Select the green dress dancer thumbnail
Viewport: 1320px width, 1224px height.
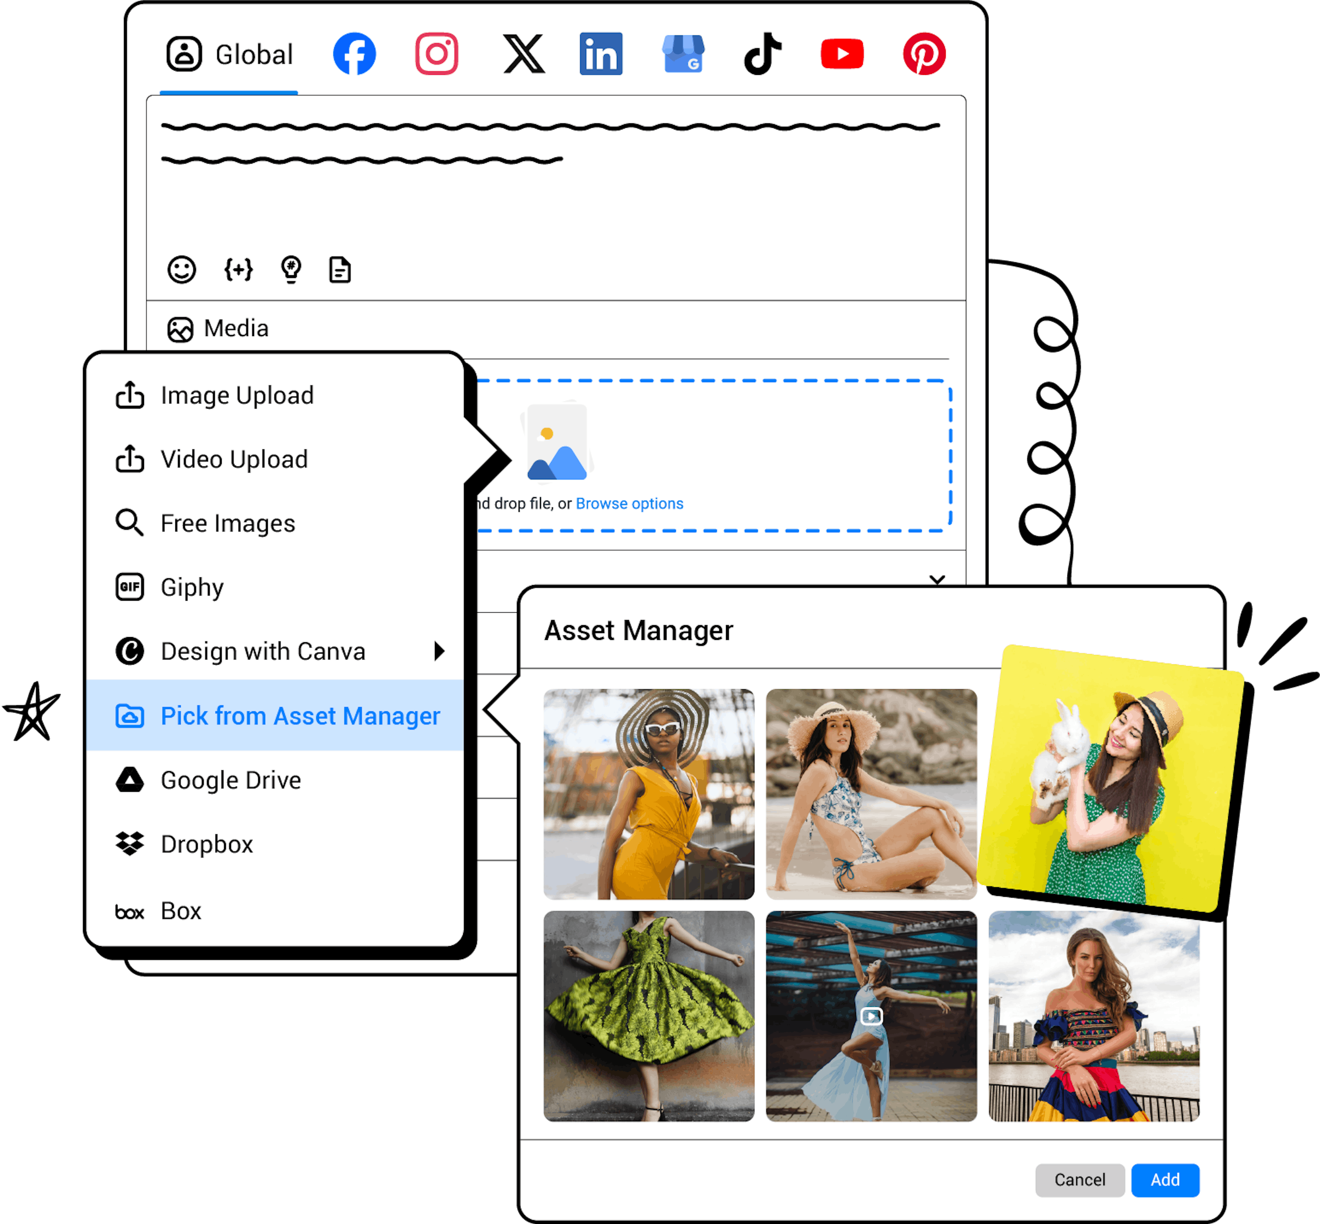[x=649, y=1016]
